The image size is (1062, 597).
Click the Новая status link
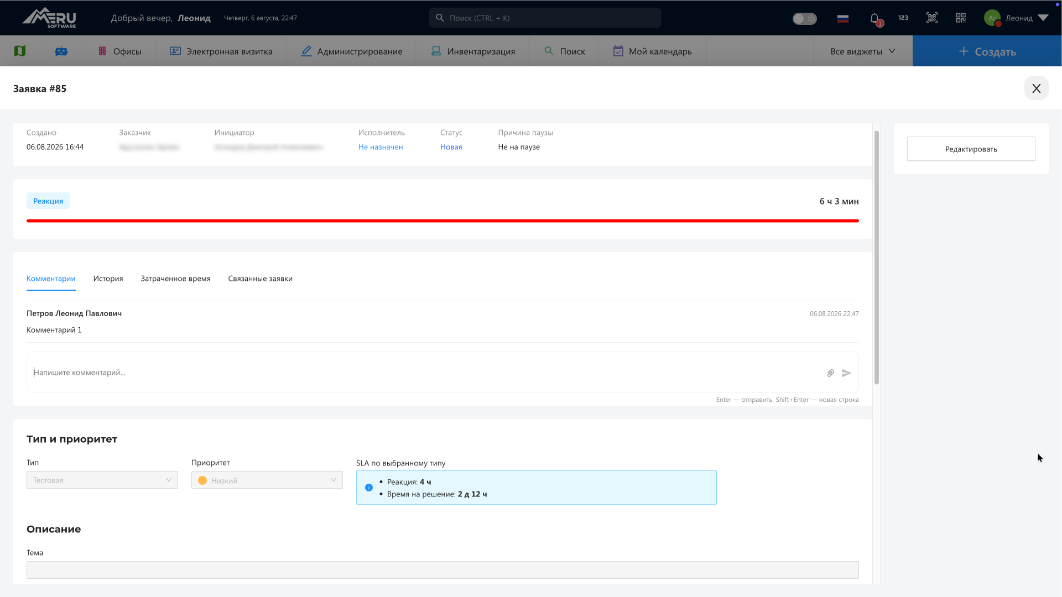pos(451,147)
